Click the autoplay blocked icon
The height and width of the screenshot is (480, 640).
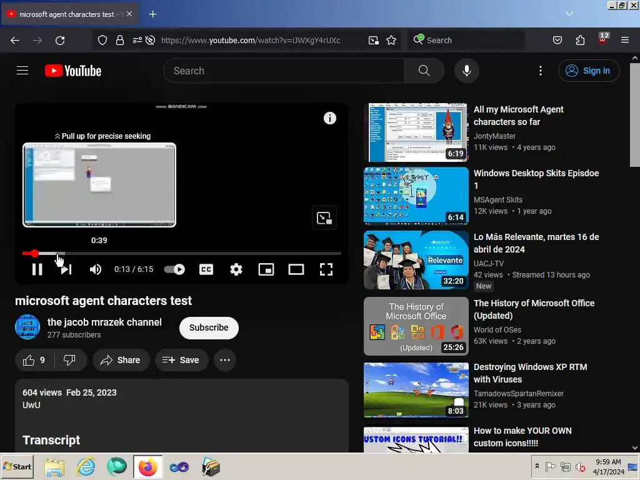(150, 40)
